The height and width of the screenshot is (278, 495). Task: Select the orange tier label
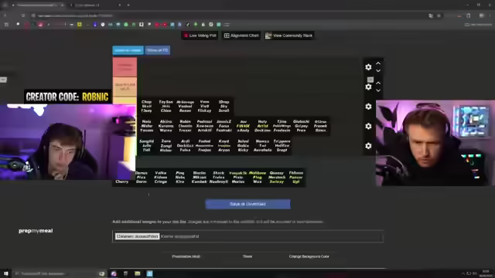click(125, 87)
